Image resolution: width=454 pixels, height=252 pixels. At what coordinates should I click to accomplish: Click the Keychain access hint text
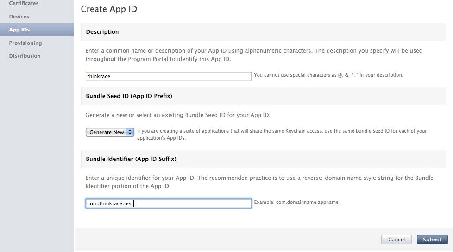[282, 135]
